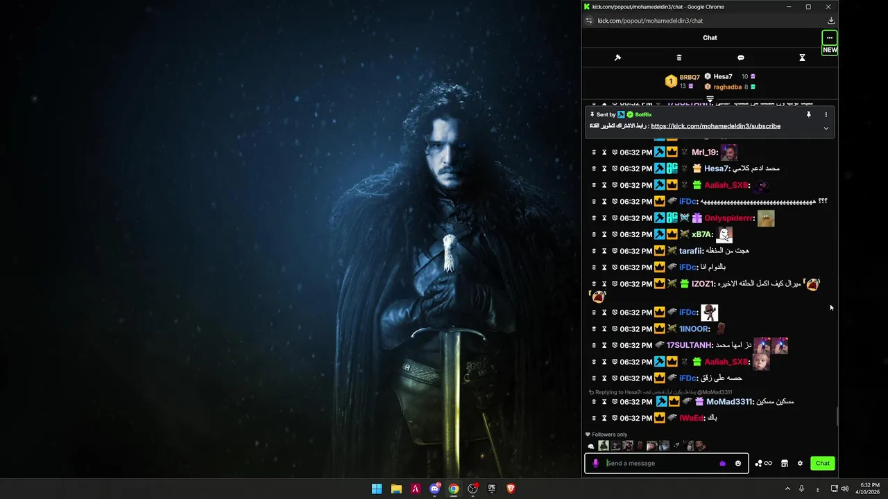Open Windows Start menu
888x499 pixels.
(x=377, y=489)
